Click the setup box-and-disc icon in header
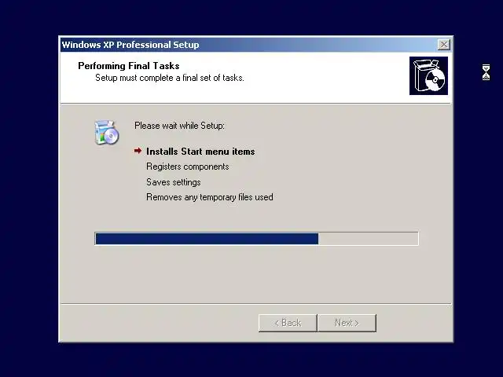Image resolution: width=503 pixels, height=377 pixels. tap(428, 75)
